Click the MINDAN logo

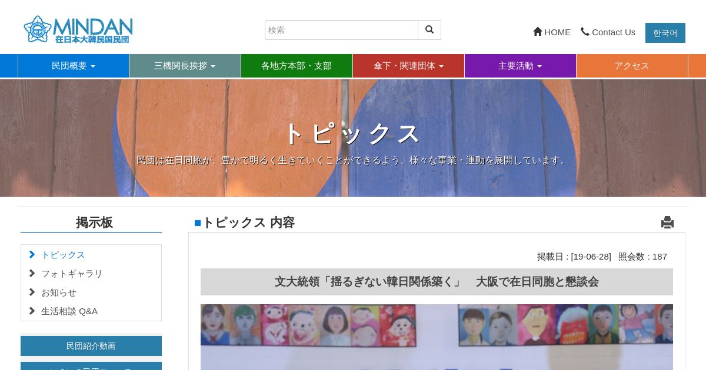pos(78,29)
